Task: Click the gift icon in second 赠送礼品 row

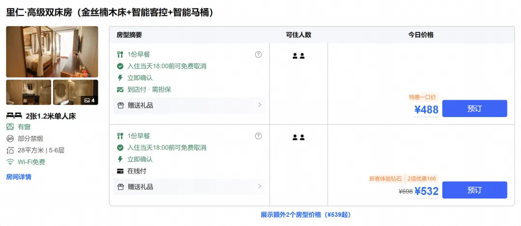Action: click(x=121, y=187)
